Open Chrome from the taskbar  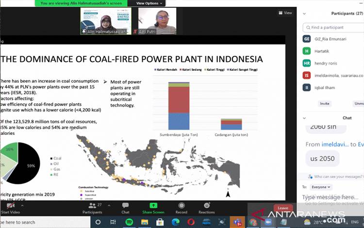coord(252,222)
